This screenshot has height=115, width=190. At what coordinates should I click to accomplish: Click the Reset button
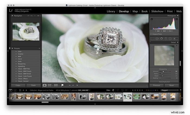point(172,85)
